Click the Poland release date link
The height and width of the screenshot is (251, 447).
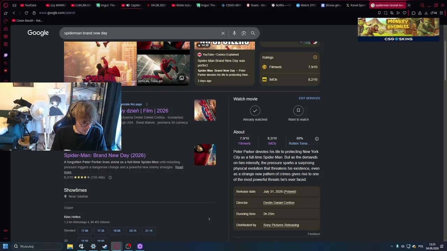[x=290, y=192]
